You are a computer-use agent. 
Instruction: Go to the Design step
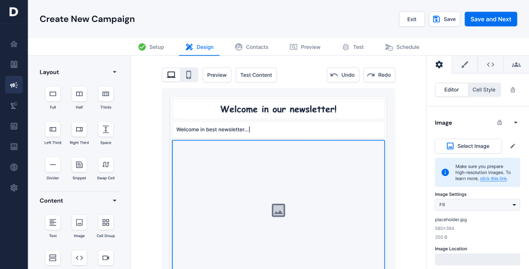pyautogui.click(x=199, y=47)
